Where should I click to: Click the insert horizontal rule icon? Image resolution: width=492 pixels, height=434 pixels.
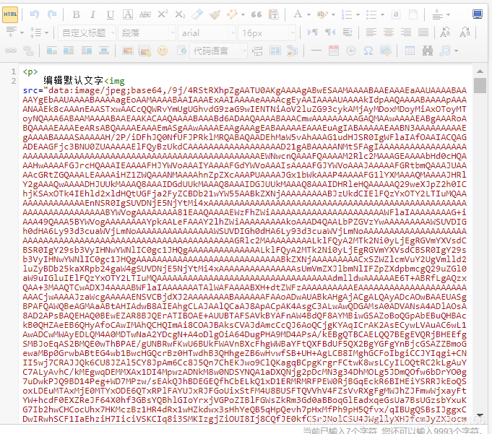point(316,51)
